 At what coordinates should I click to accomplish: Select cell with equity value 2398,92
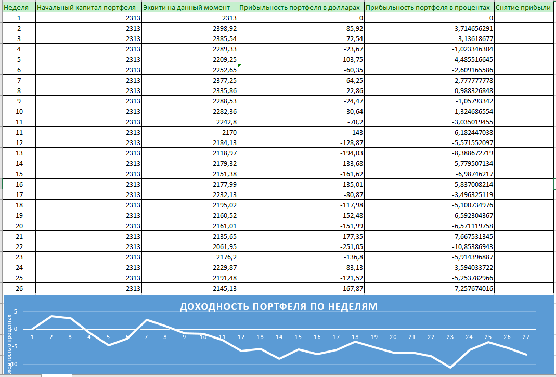(189, 28)
